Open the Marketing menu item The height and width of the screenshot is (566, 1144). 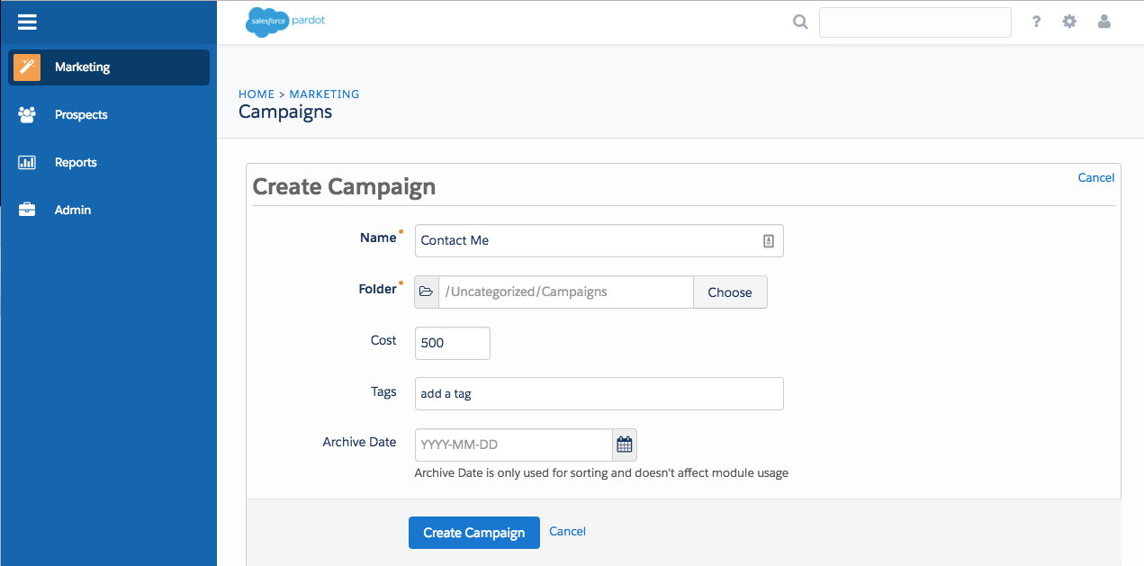click(x=109, y=67)
